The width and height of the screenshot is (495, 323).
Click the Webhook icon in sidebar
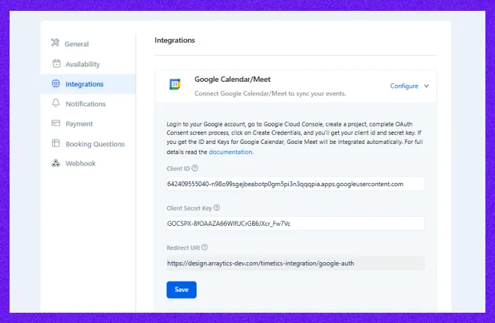(56, 163)
